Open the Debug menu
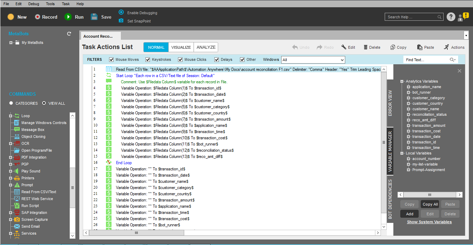 (x=34, y=4)
